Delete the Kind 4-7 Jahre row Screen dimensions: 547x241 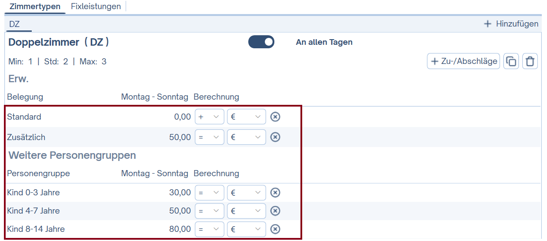pos(275,211)
